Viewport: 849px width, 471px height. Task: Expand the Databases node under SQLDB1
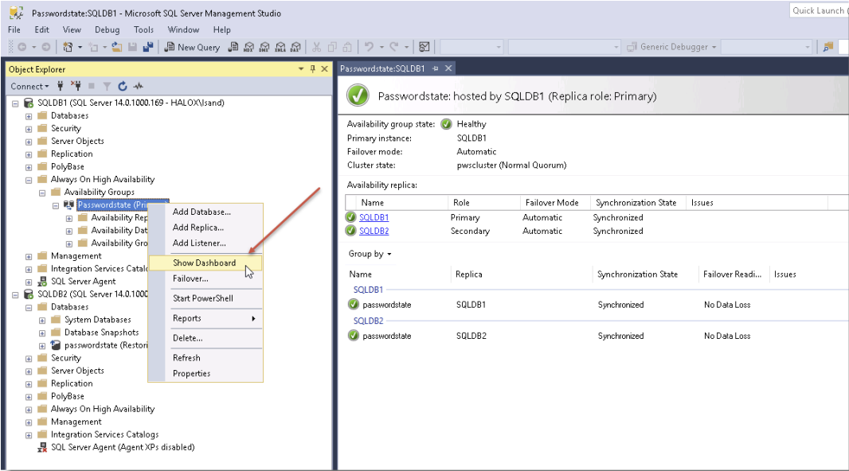click(x=29, y=115)
